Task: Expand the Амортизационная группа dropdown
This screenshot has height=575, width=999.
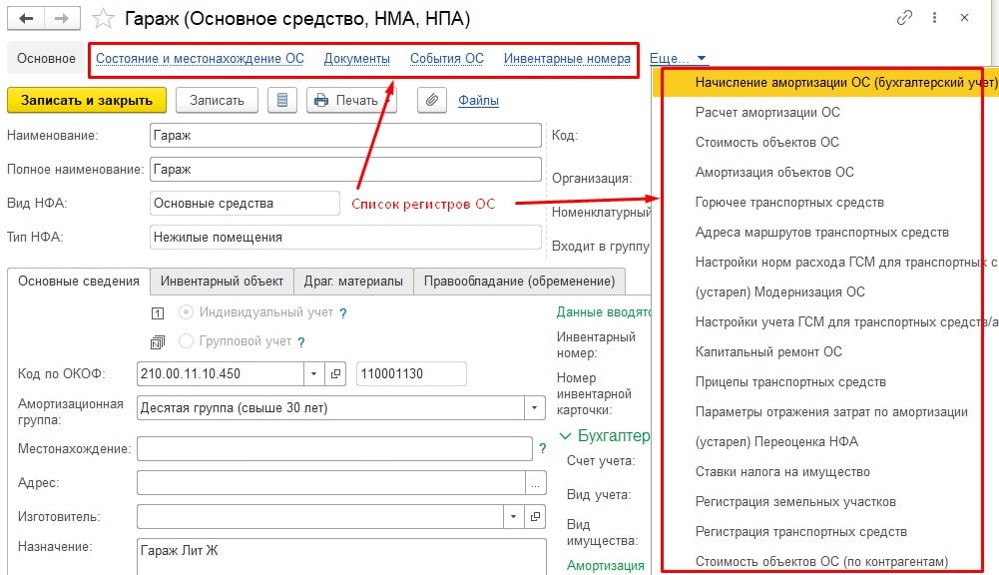Action: pos(536,407)
